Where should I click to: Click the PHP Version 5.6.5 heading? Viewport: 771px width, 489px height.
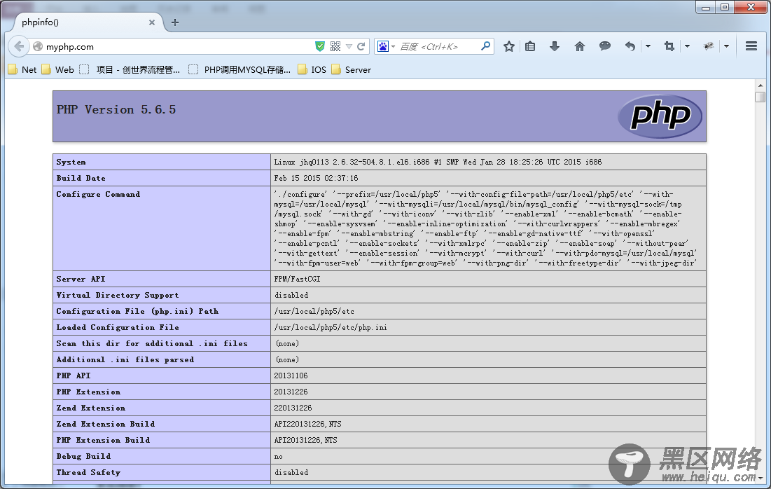coord(116,110)
